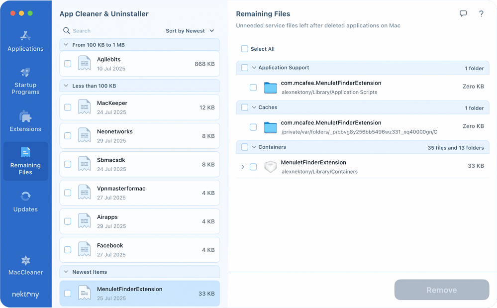This screenshot has width=497, height=308.
Task: Click the nektony logo
Action: [25, 295]
